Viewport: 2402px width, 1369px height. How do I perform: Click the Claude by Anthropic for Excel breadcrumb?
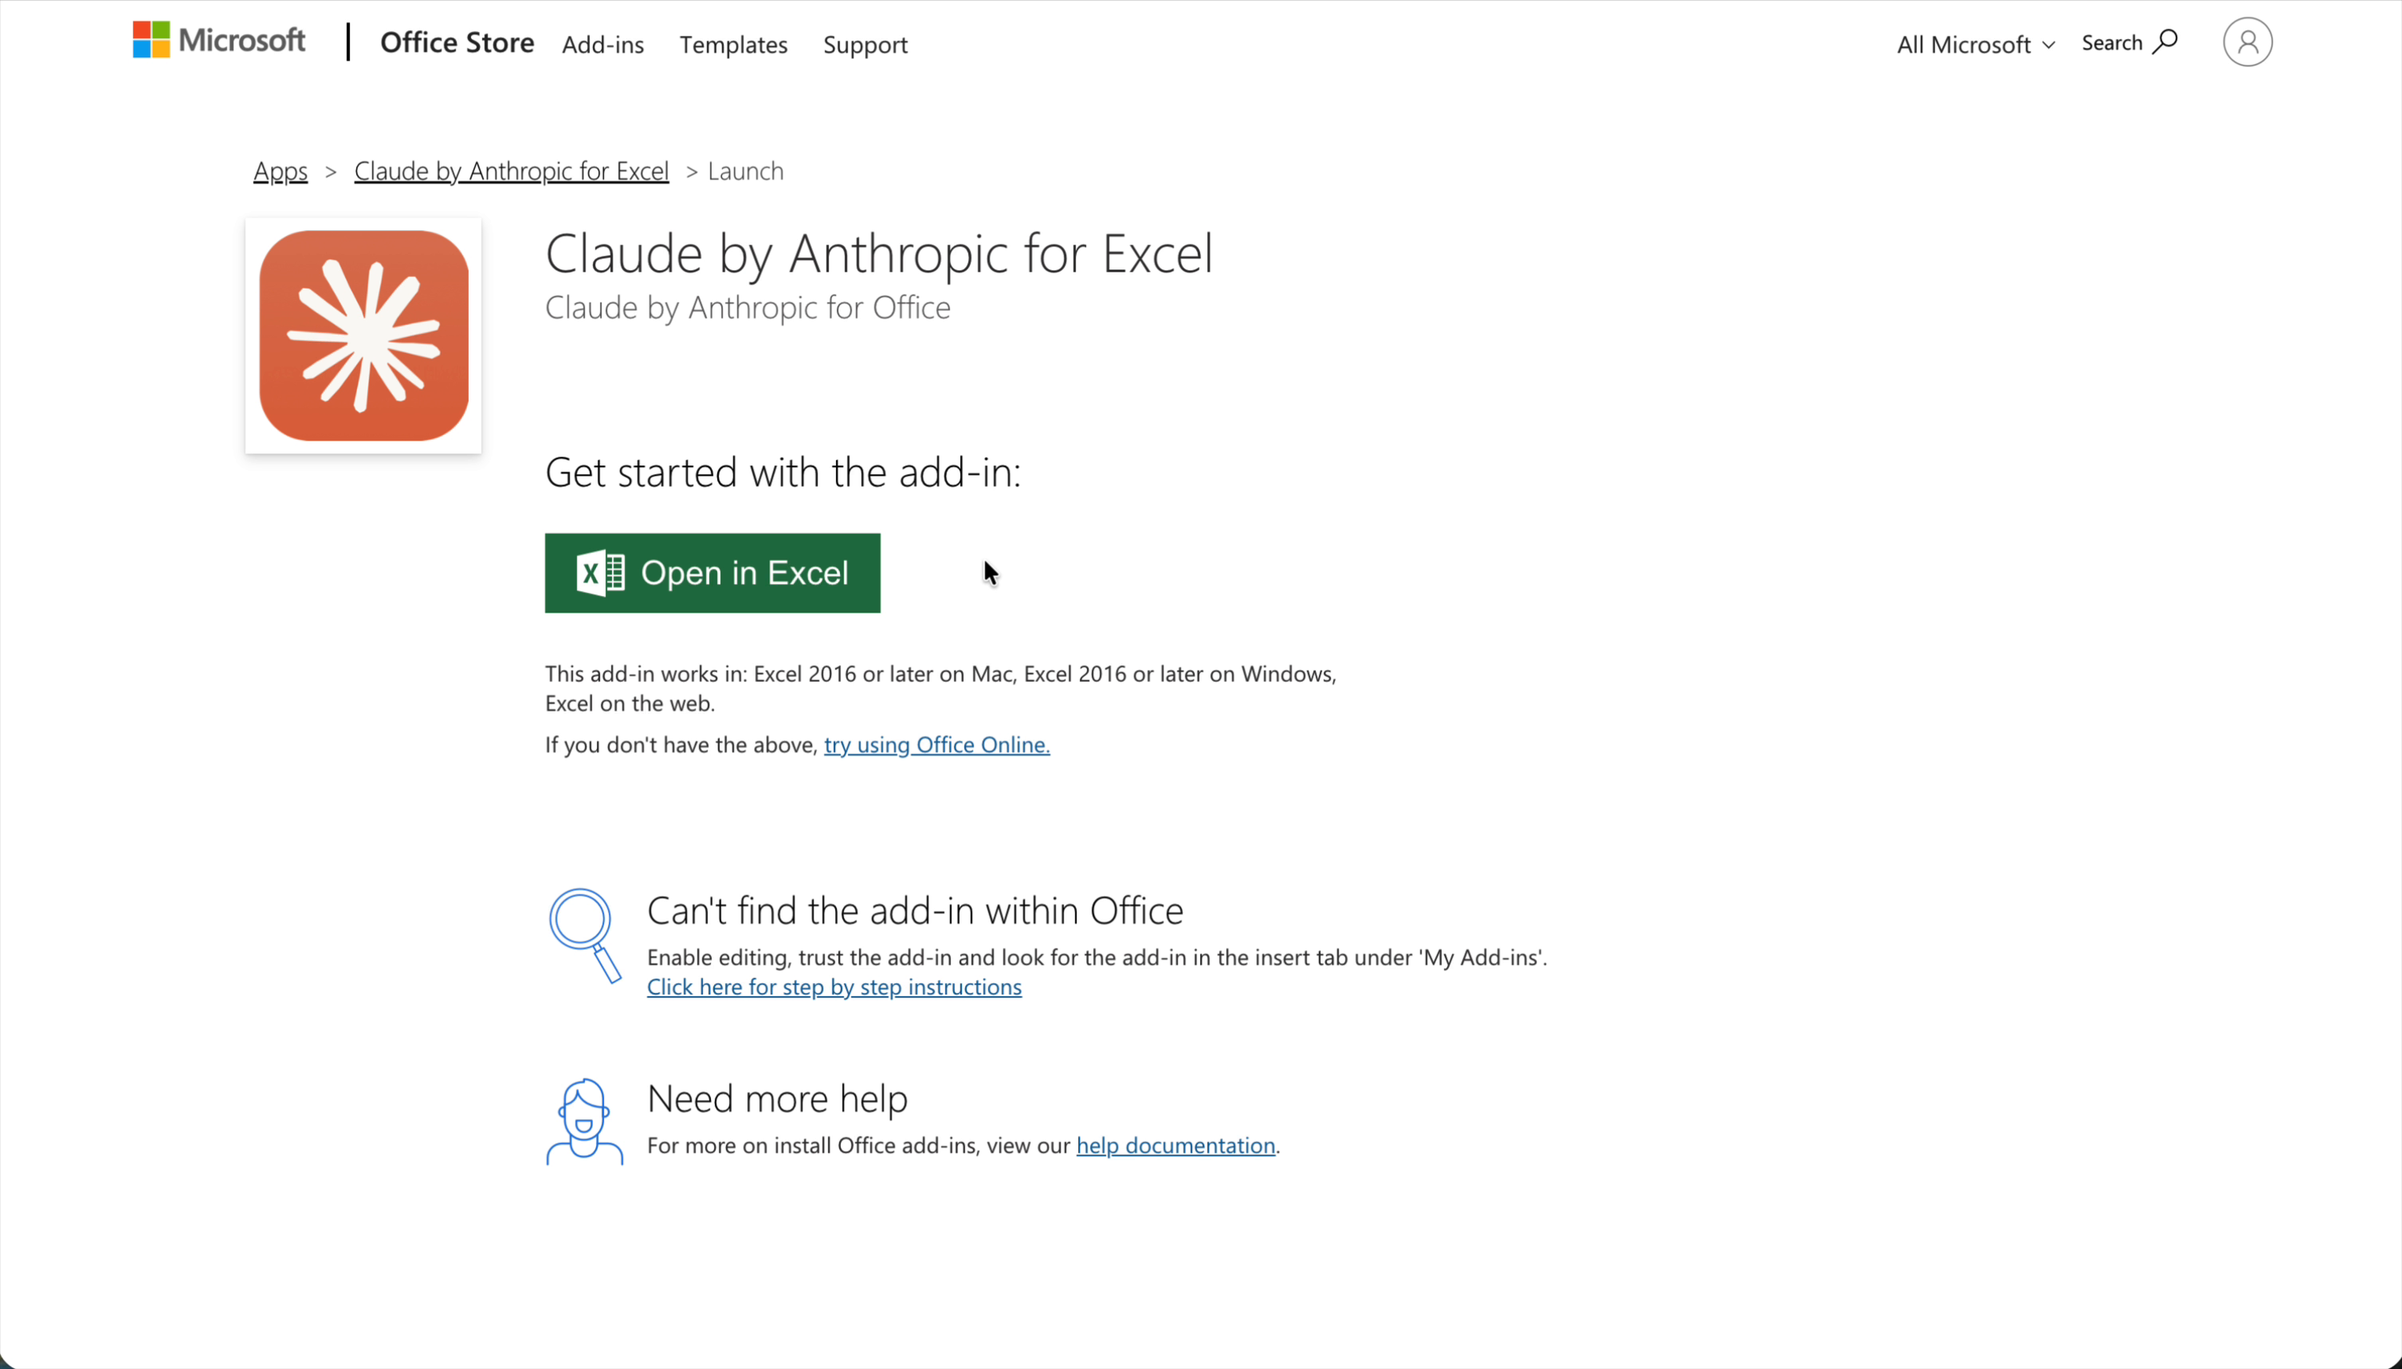511,171
